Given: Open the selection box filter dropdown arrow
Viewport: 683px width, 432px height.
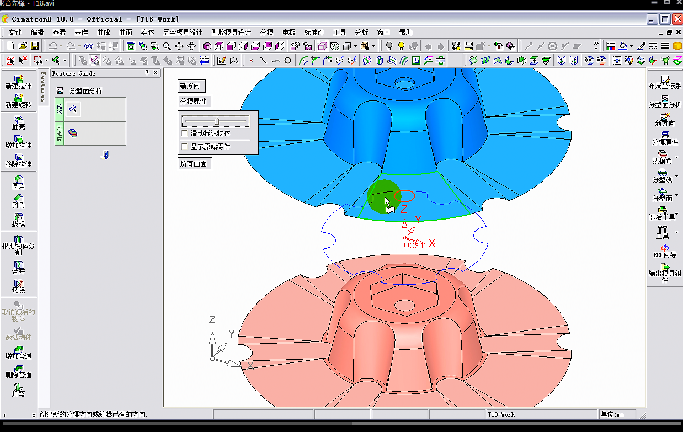Looking at the screenshot, I should 46,60.
